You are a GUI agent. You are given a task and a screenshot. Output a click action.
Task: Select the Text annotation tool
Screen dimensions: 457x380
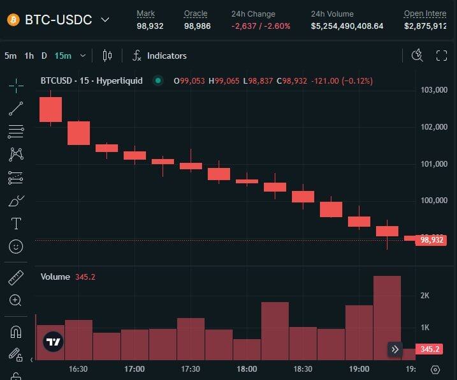(x=16, y=224)
